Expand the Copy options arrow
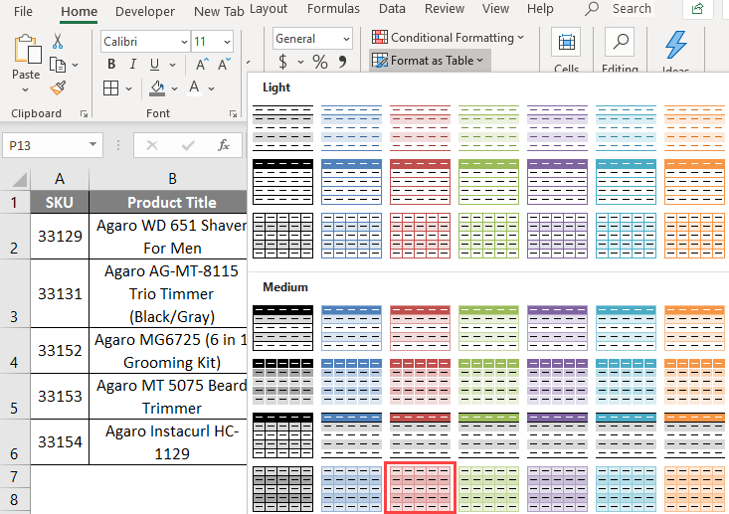The width and height of the screenshot is (729, 514). (x=76, y=65)
